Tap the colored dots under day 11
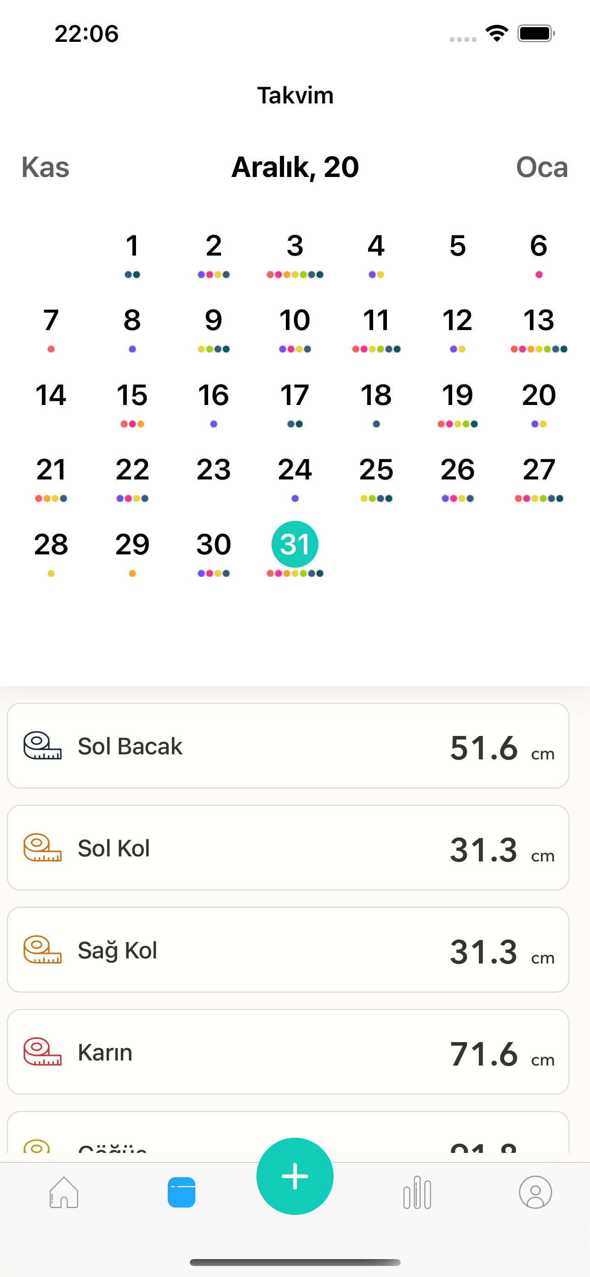 376,349
